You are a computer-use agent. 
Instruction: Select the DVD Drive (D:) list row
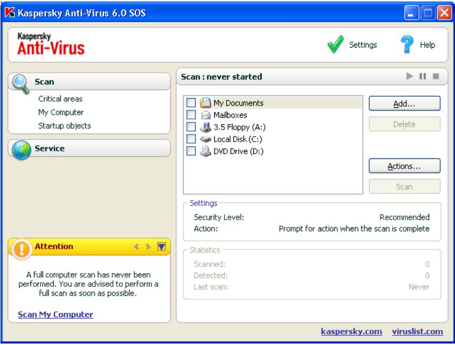(x=273, y=151)
